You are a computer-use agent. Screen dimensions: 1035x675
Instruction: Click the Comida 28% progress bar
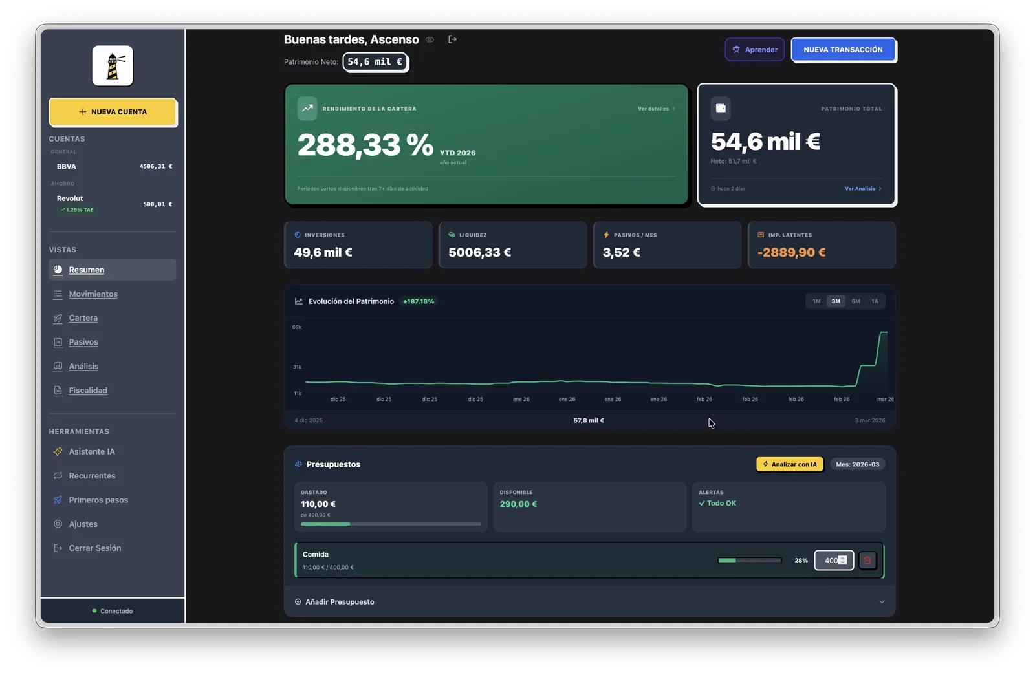pos(750,561)
